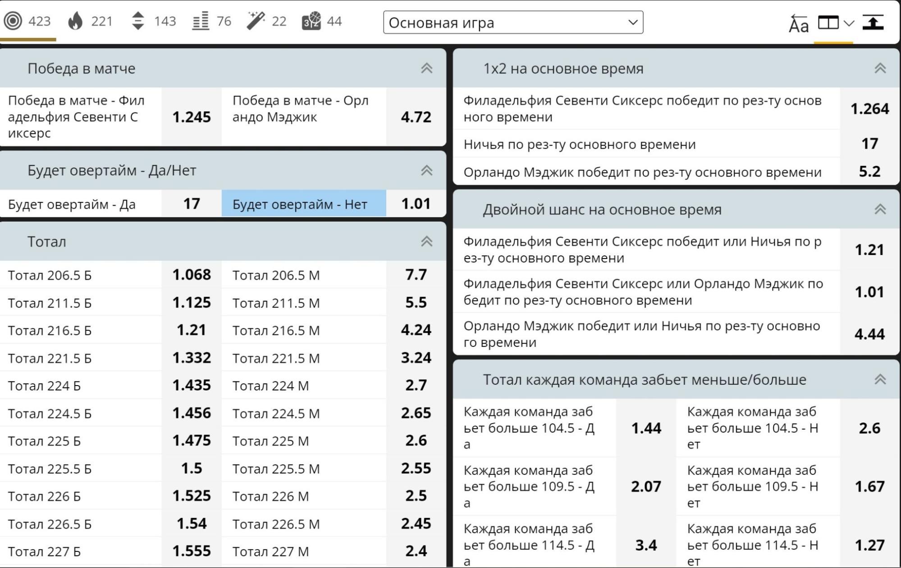
Task: Collapse the Будет овертайм - Да/Нет section
Action: [x=426, y=171]
